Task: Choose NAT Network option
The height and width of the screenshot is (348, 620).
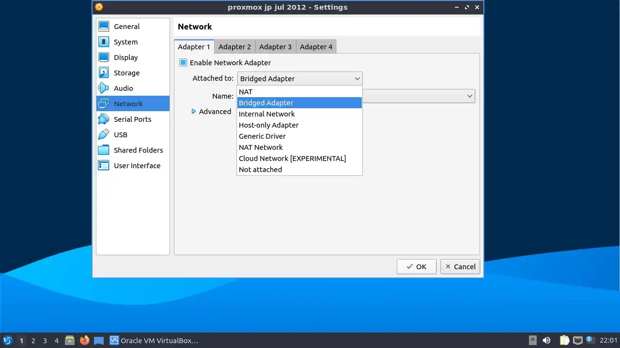Action: coord(299,147)
